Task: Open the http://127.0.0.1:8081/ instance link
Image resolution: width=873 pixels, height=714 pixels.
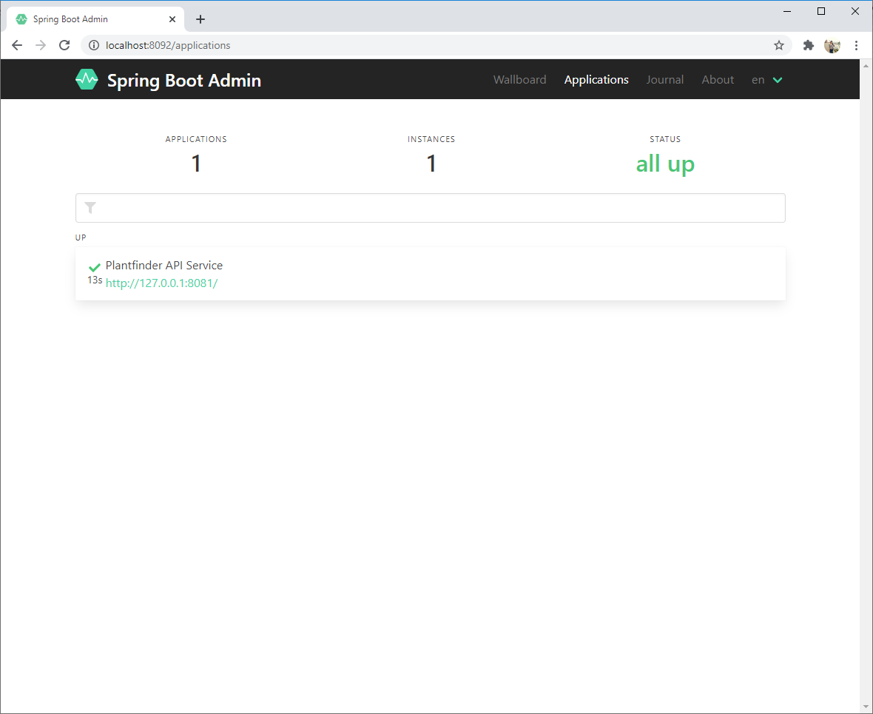Action: [161, 283]
